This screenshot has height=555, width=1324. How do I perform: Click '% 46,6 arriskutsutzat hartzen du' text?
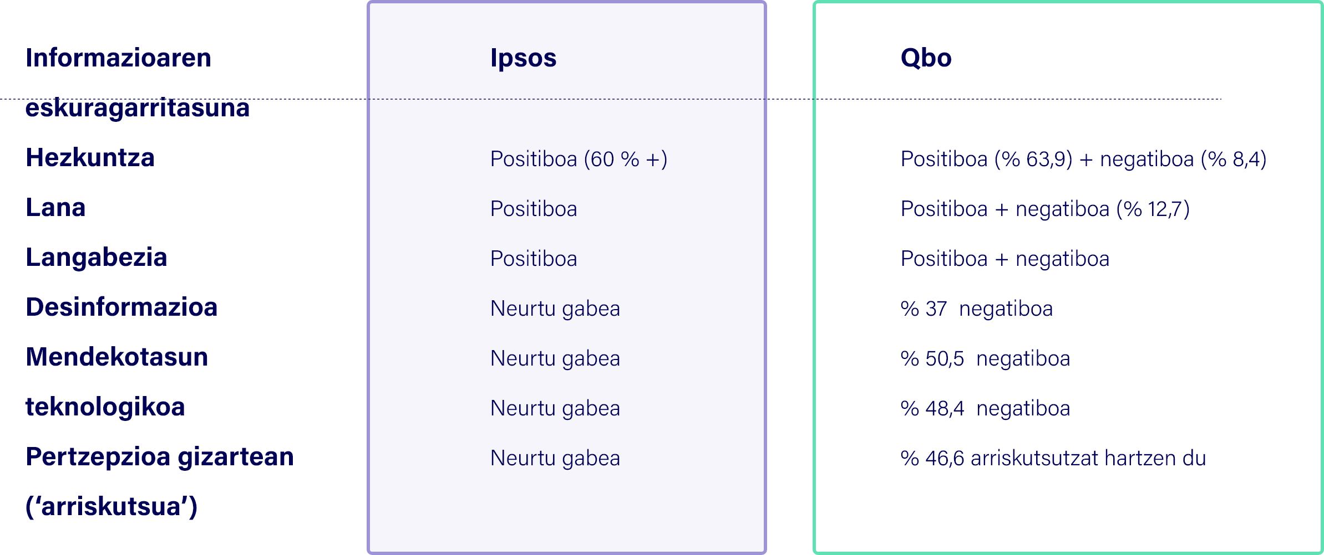pos(1053,459)
